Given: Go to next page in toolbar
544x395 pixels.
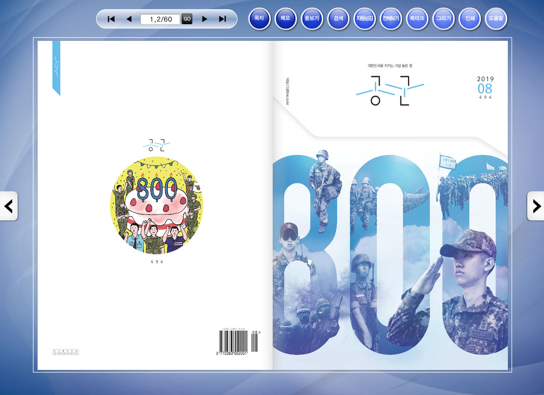Looking at the screenshot, I should tap(204, 19).
